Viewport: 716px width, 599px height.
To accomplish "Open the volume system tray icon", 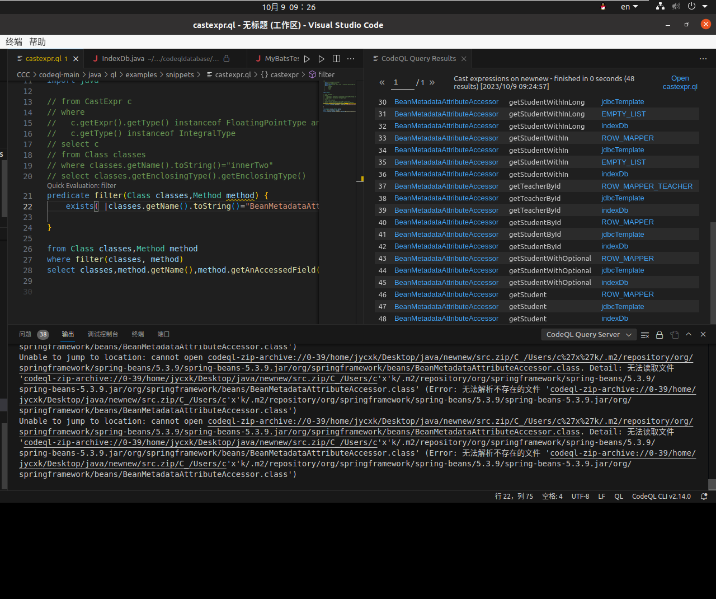I will 676,7.
